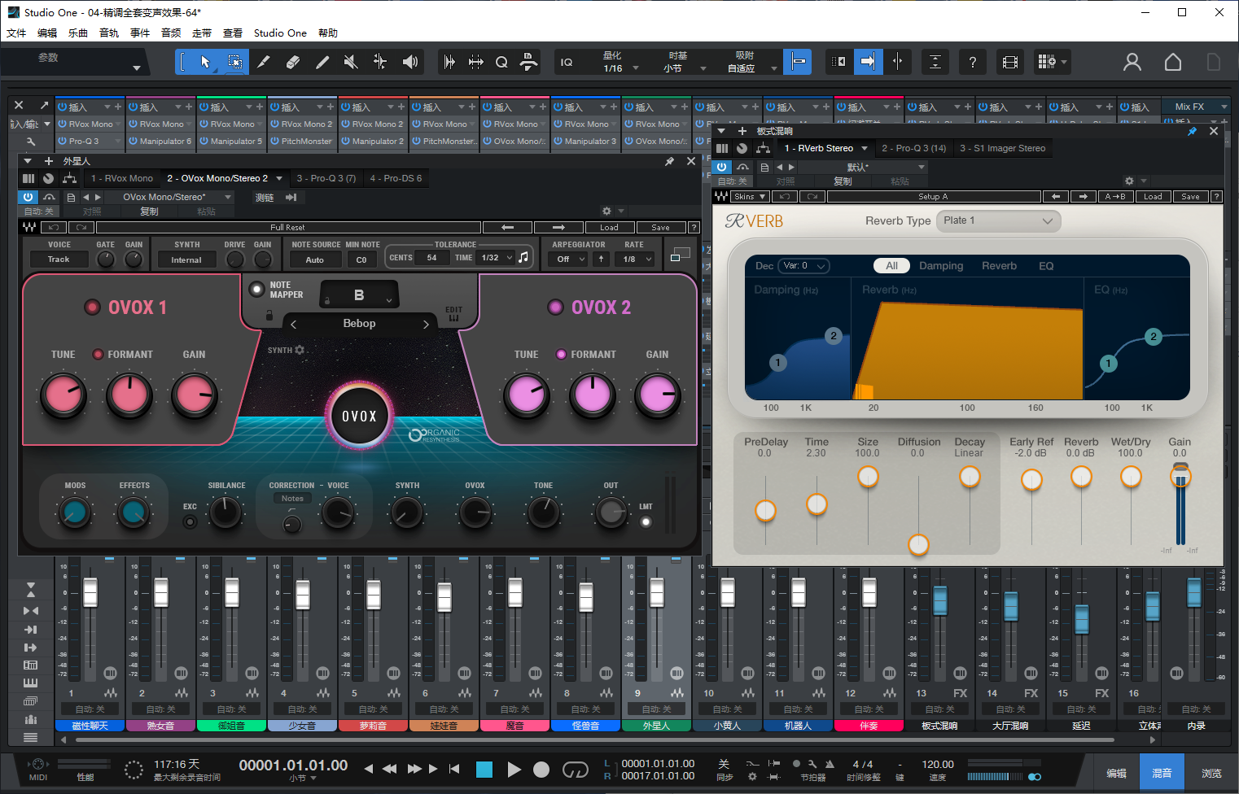The width and height of the screenshot is (1239, 794).
Task: Toggle the RVerb power button on its header
Action: pos(721,167)
